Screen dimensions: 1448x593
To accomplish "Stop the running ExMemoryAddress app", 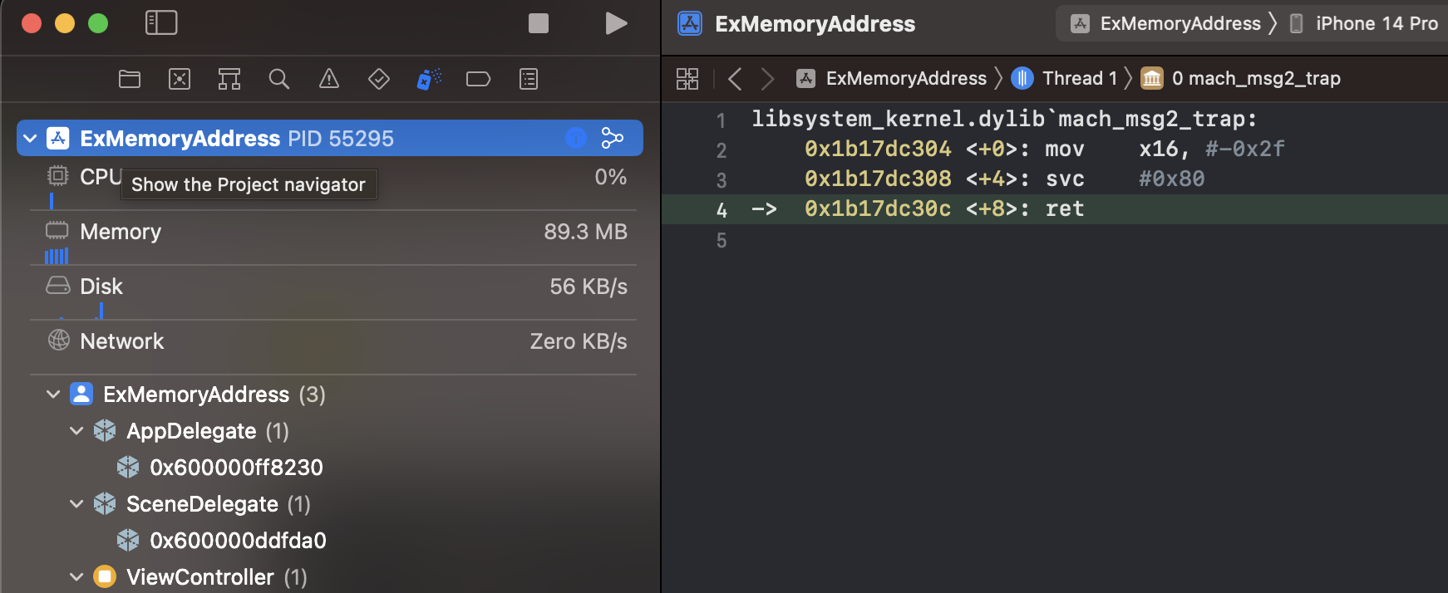I will click(x=539, y=23).
